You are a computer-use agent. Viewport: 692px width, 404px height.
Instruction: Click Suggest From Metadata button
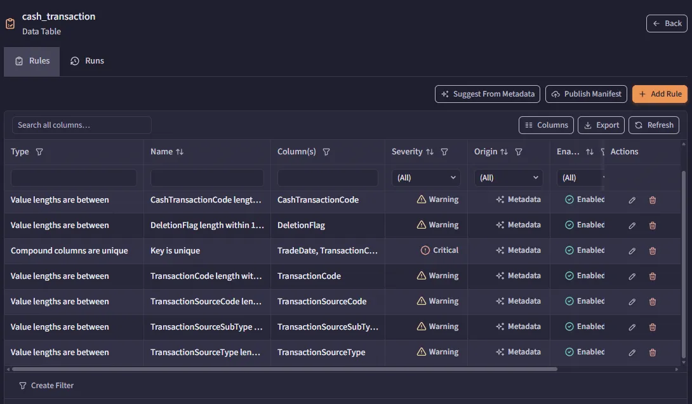(487, 94)
